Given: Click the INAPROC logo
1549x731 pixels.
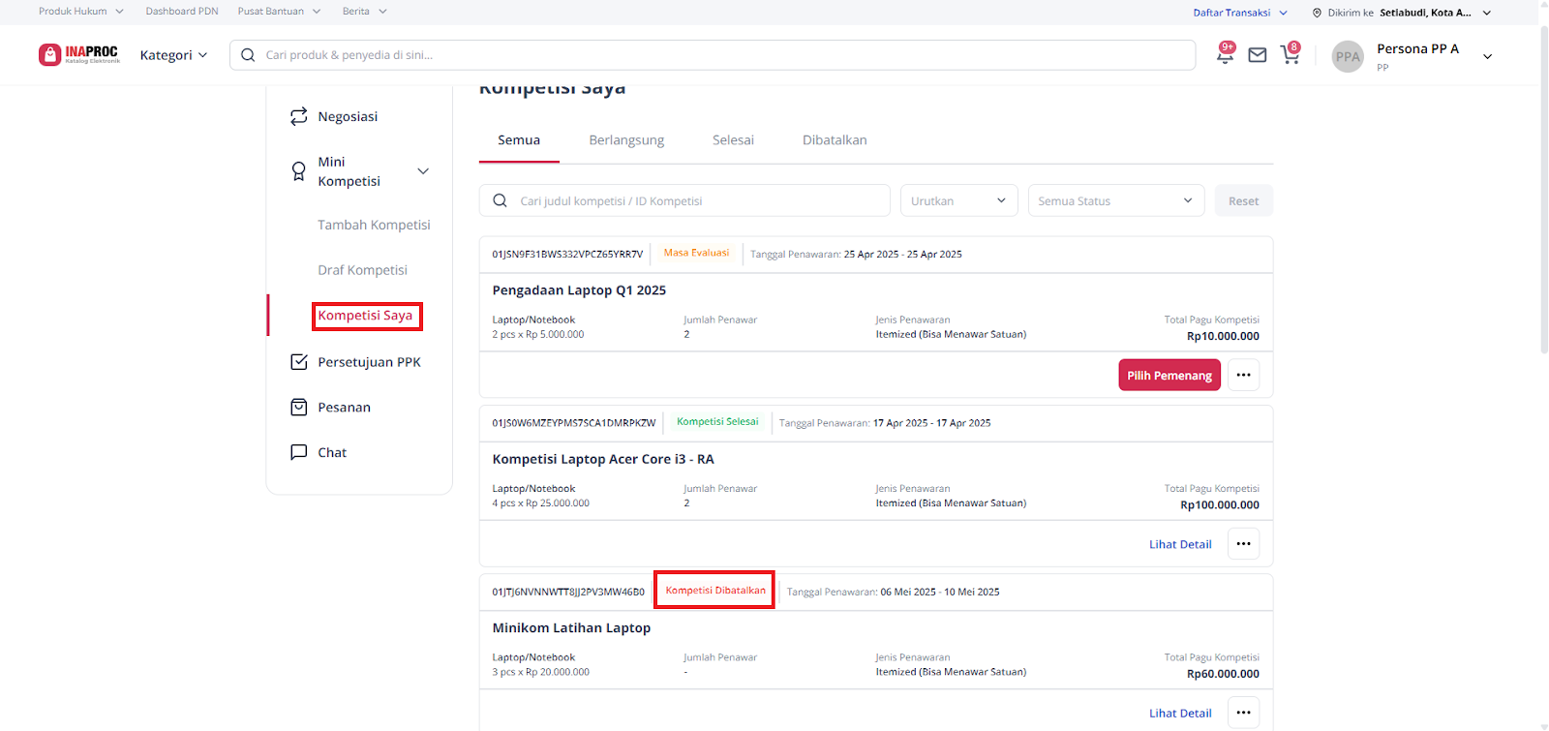Looking at the screenshot, I should 79,55.
